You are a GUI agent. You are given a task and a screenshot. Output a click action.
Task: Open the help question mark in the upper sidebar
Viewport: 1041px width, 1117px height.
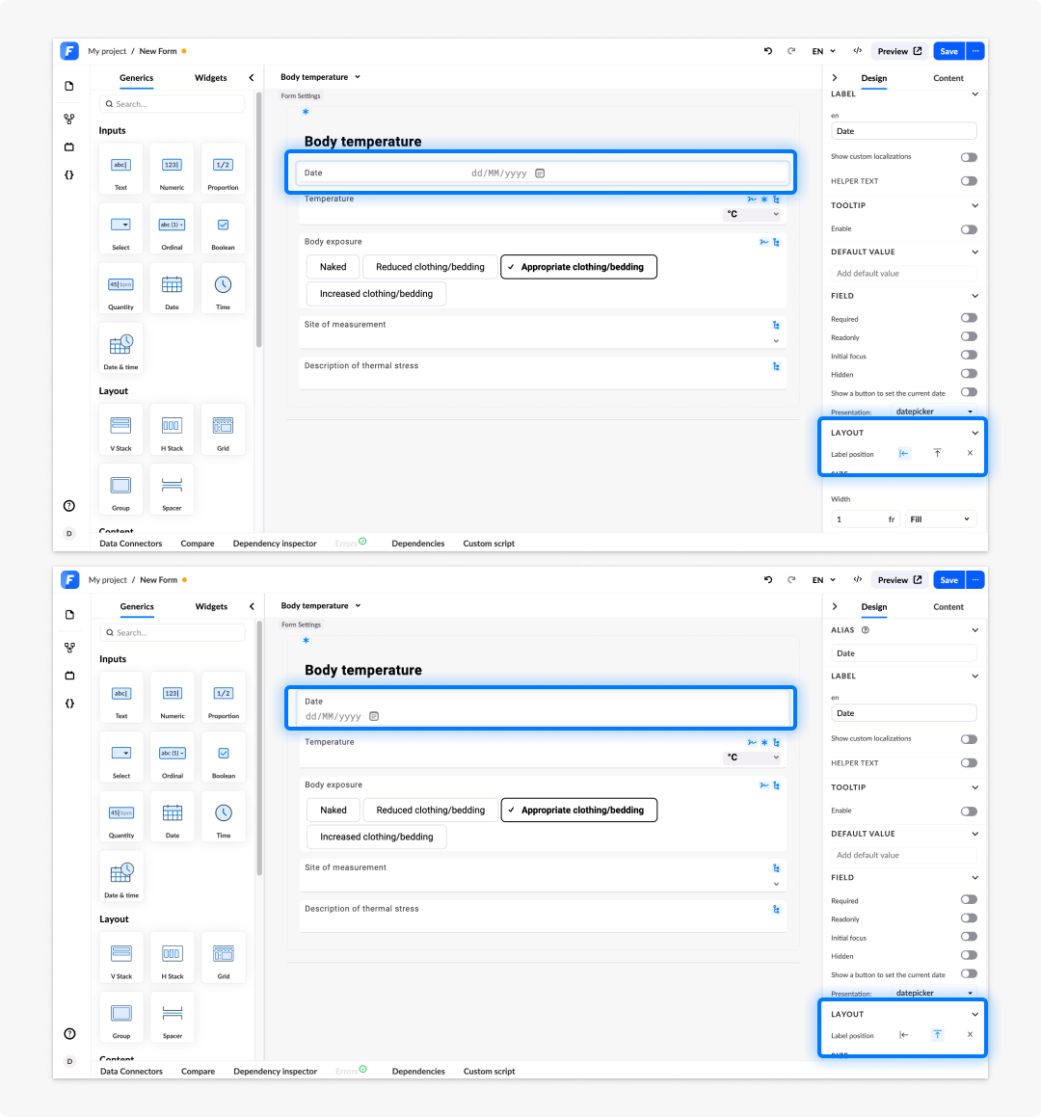click(69, 506)
